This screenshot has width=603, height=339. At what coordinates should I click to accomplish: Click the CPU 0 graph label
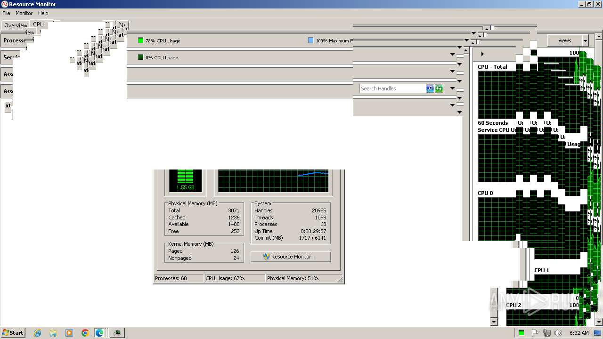point(485,193)
